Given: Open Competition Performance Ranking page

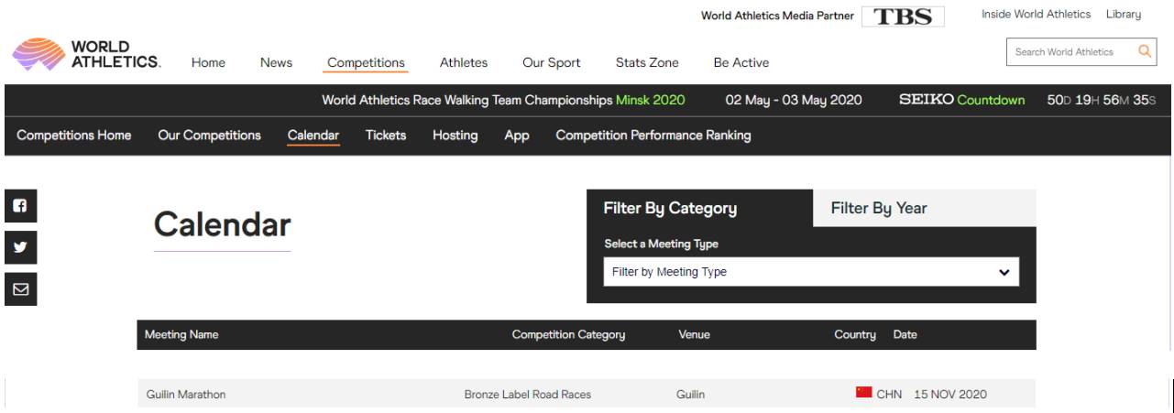Looking at the screenshot, I should tap(653, 136).
